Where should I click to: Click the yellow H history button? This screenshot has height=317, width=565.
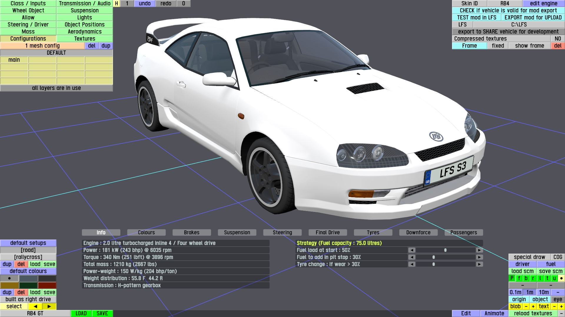117,4
